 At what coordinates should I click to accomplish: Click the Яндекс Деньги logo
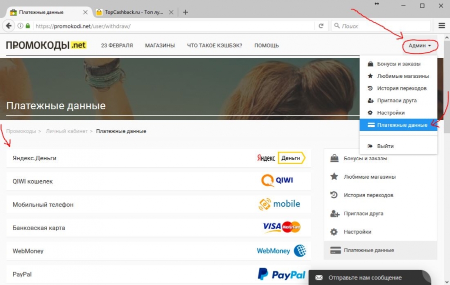pyautogui.click(x=281, y=158)
